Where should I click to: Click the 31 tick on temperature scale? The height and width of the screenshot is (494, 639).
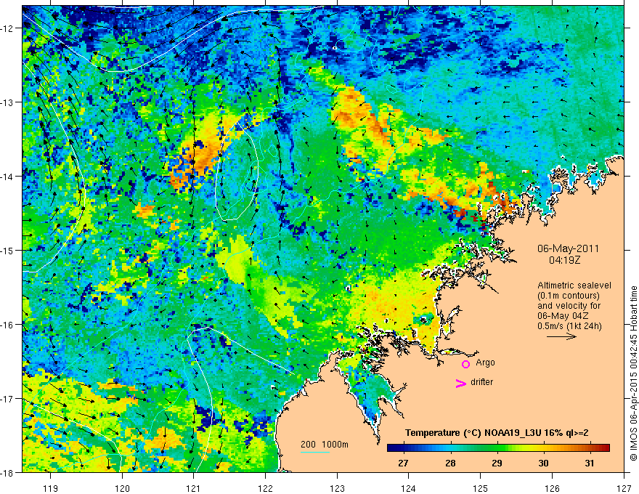[x=590, y=463]
